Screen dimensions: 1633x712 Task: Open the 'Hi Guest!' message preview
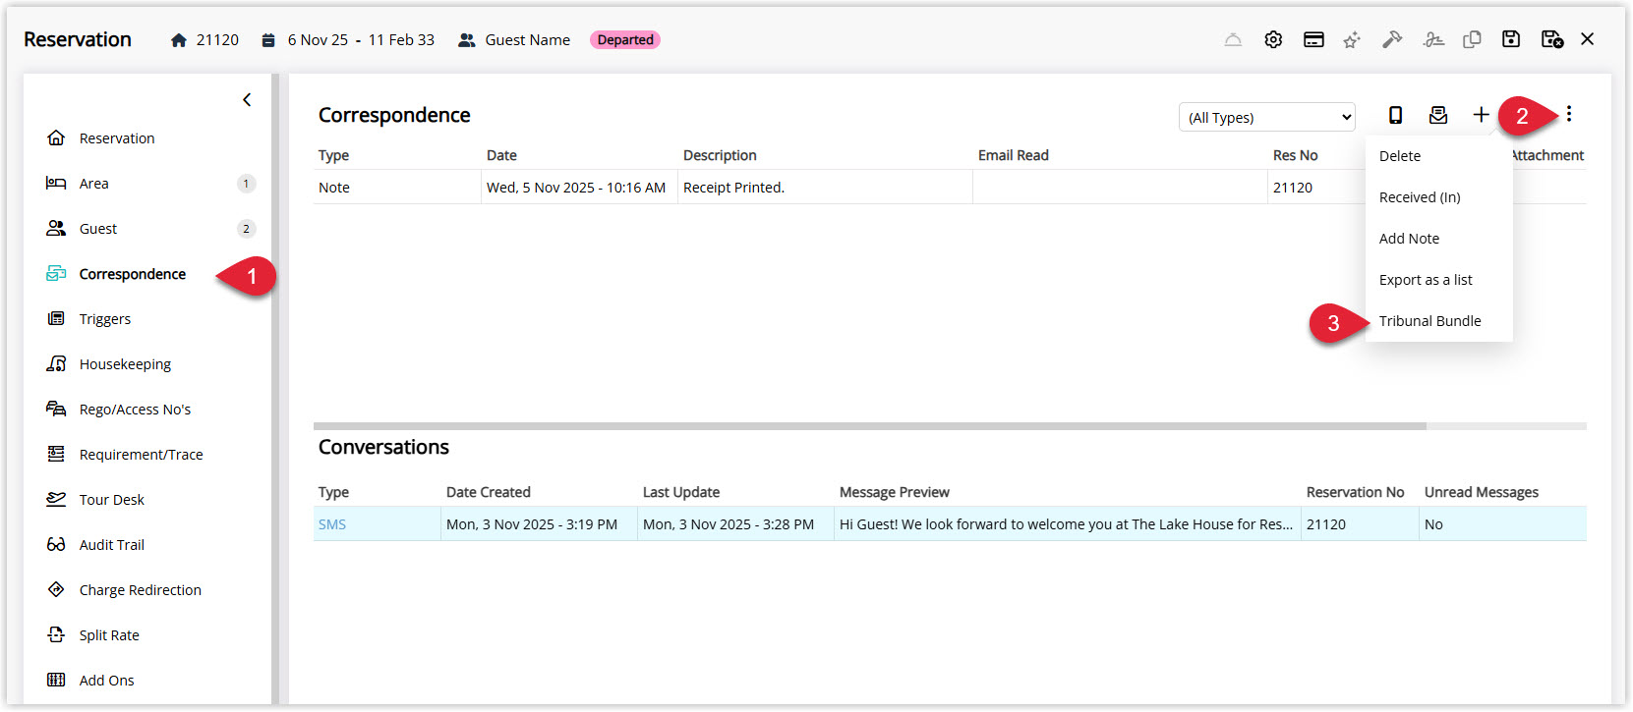click(1067, 524)
